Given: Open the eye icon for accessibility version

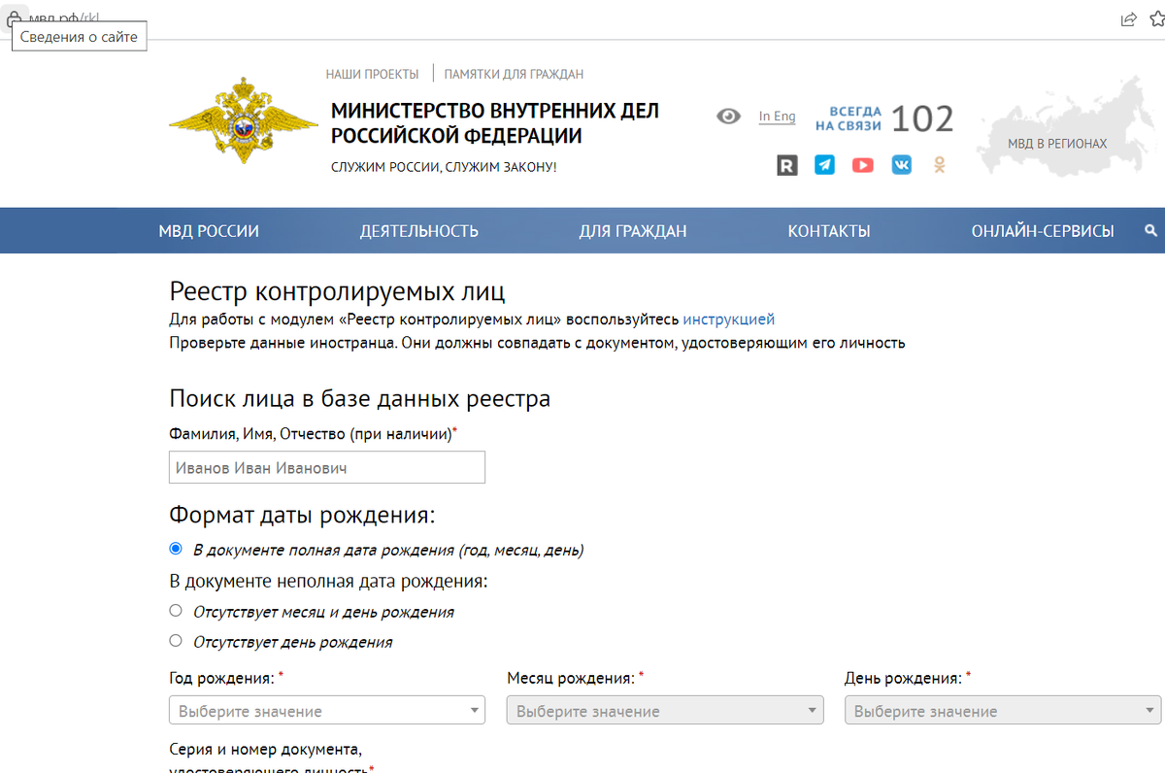Looking at the screenshot, I should point(728,116).
